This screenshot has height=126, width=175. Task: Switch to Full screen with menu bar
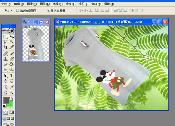[x=8, y=119]
